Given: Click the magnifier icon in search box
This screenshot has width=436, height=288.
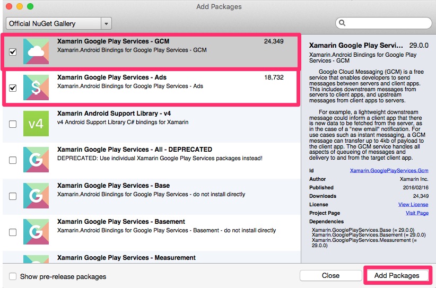Looking at the screenshot, I should [x=342, y=23].
